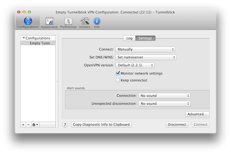This screenshot has width=231, height=154.
Task: Open the Appearance toolbar icon
Action: (49, 23)
